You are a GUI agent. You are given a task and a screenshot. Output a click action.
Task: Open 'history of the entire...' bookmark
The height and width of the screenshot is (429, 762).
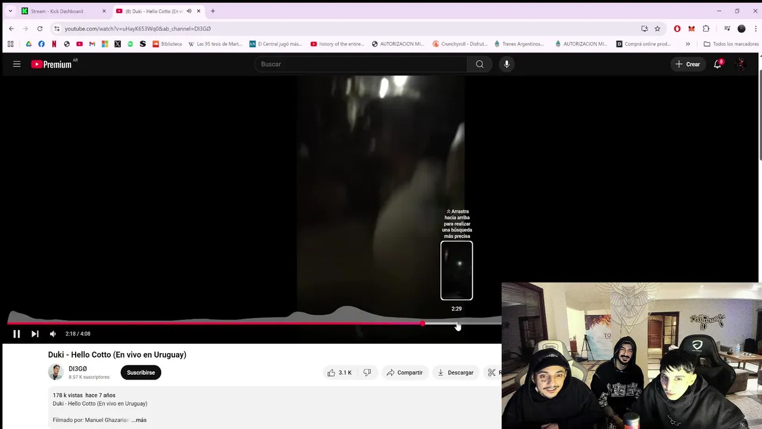click(x=338, y=43)
